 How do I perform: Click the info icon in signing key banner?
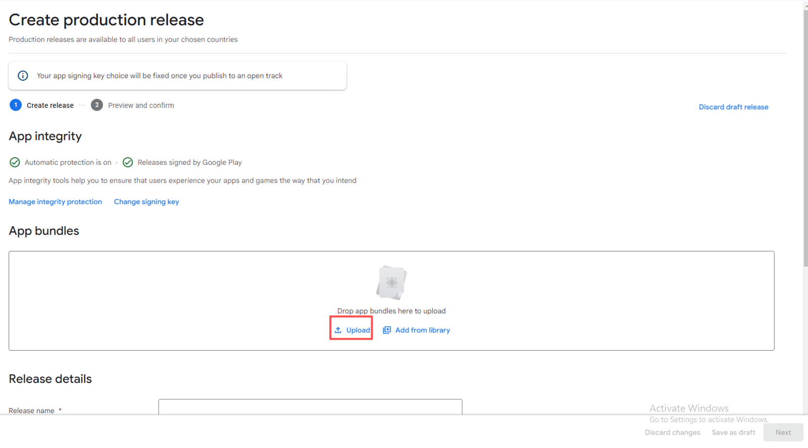[23, 76]
